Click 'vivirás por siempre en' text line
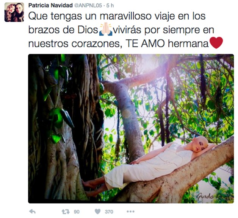 163,30
